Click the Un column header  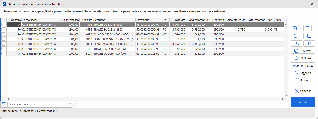click(x=166, y=20)
